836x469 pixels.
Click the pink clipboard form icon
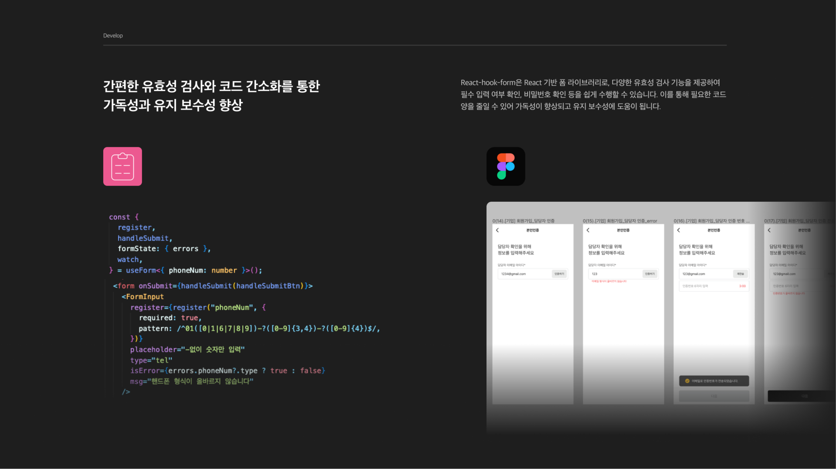122,166
